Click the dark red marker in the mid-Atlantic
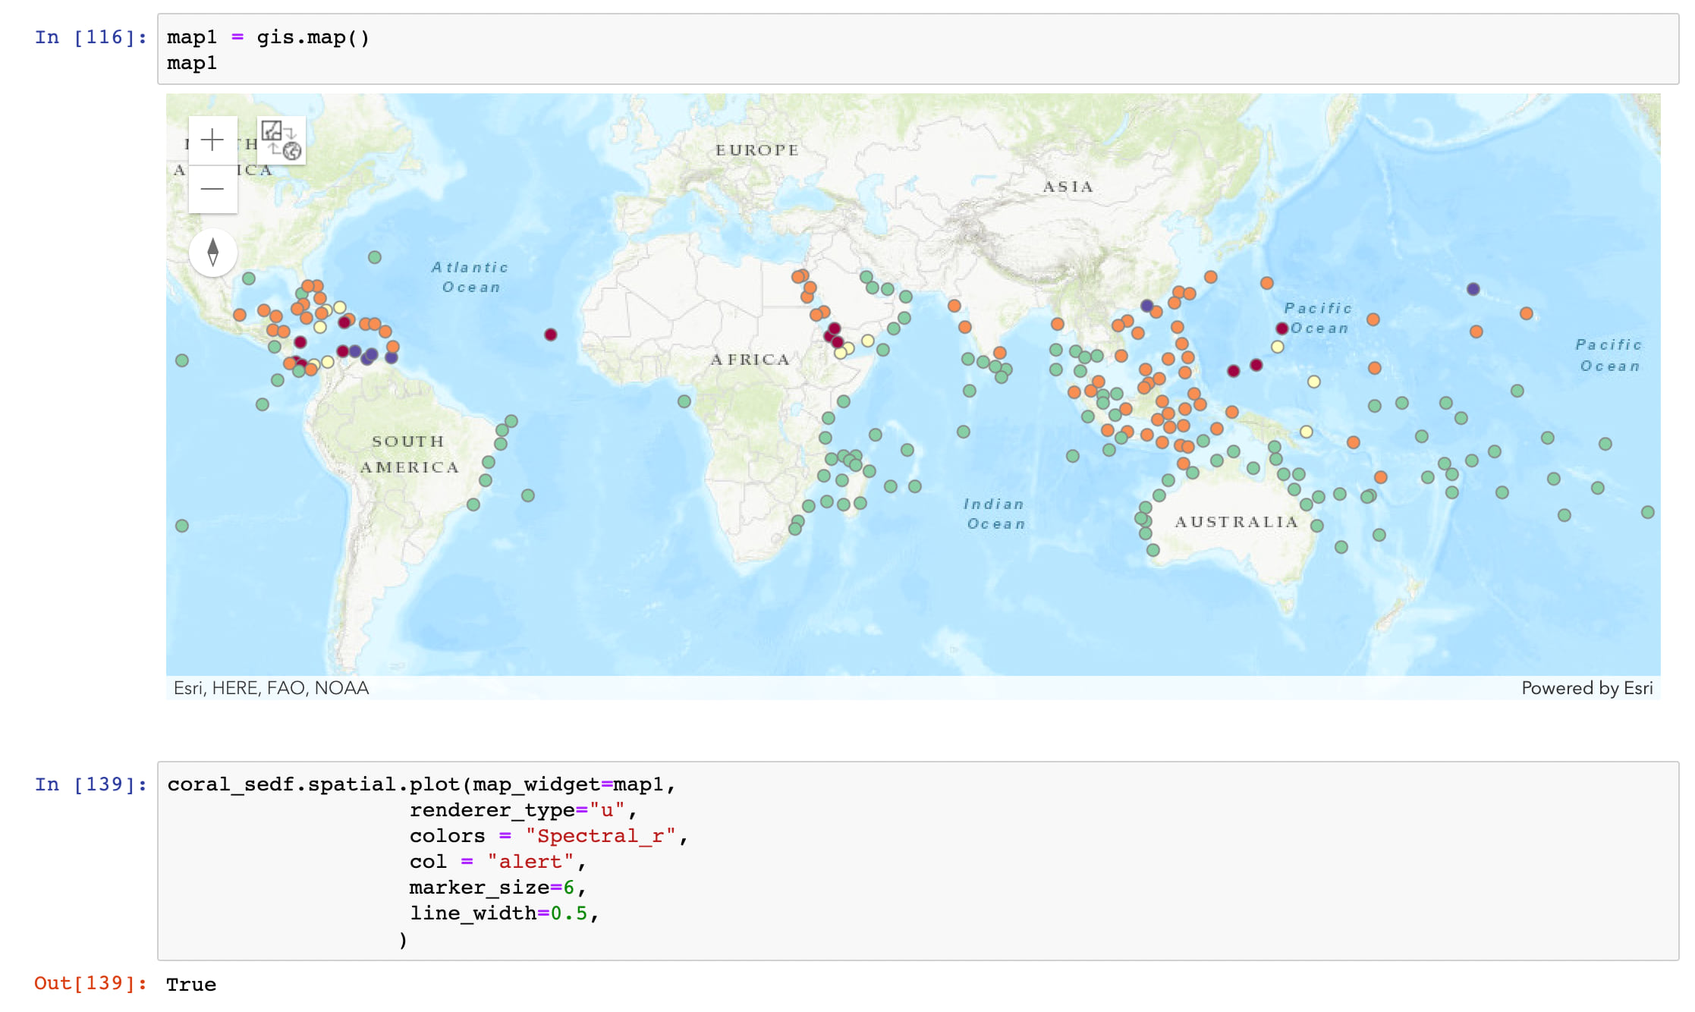1695x1012 pixels. (x=551, y=335)
